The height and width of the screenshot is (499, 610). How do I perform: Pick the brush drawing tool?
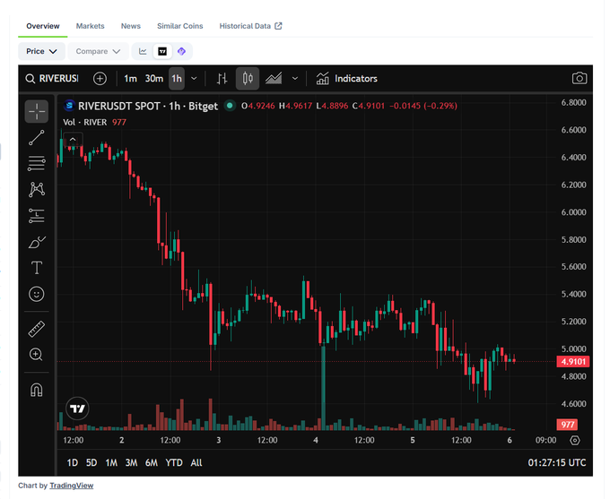(x=37, y=242)
